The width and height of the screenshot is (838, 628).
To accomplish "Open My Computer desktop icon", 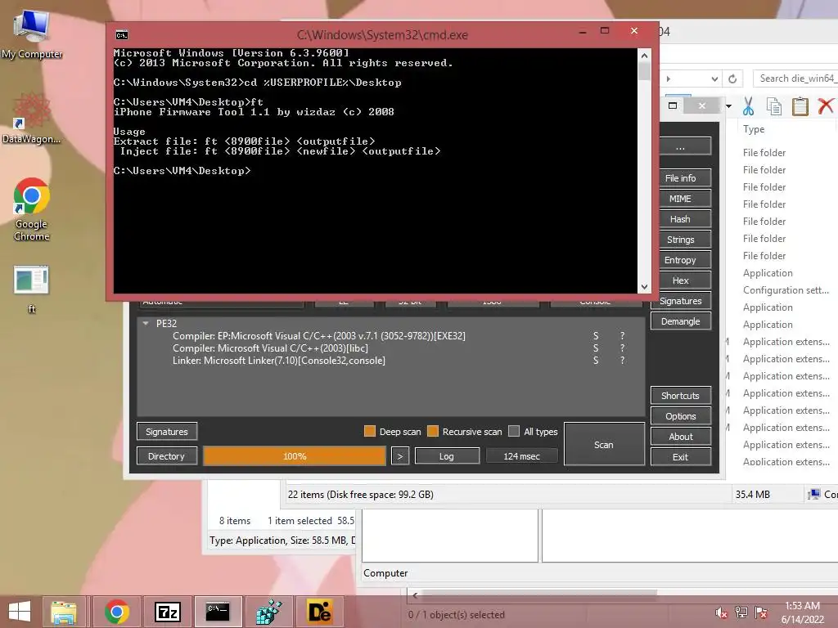I will [32, 34].
